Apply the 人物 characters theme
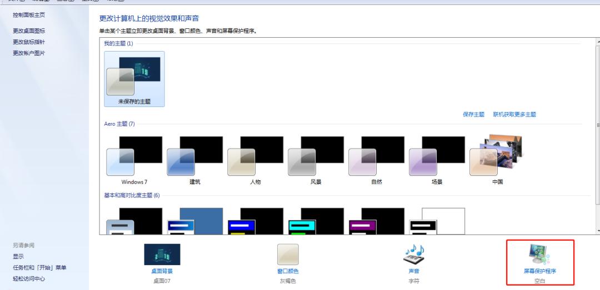 [255, 160]
